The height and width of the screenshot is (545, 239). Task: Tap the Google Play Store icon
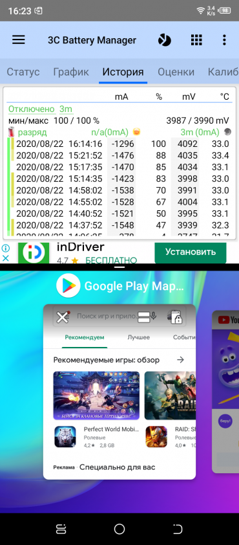(68, 285)
